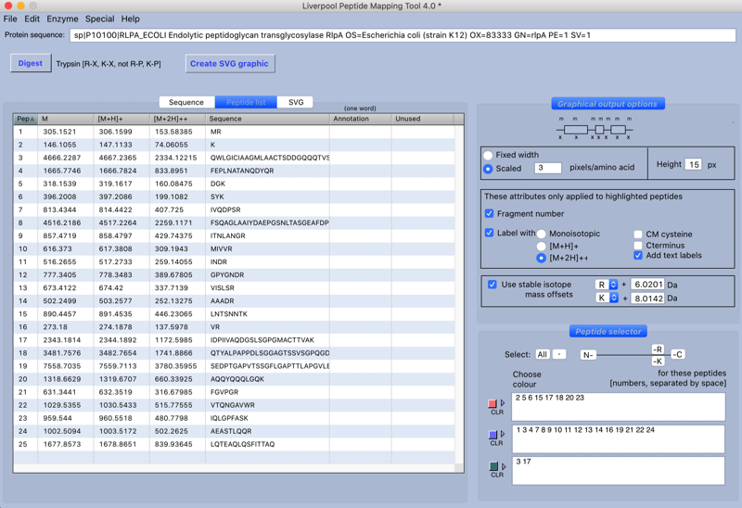This screenshot has width=742, height=508.
Task: Select the -R cleavage button
Action: [657, 349]
